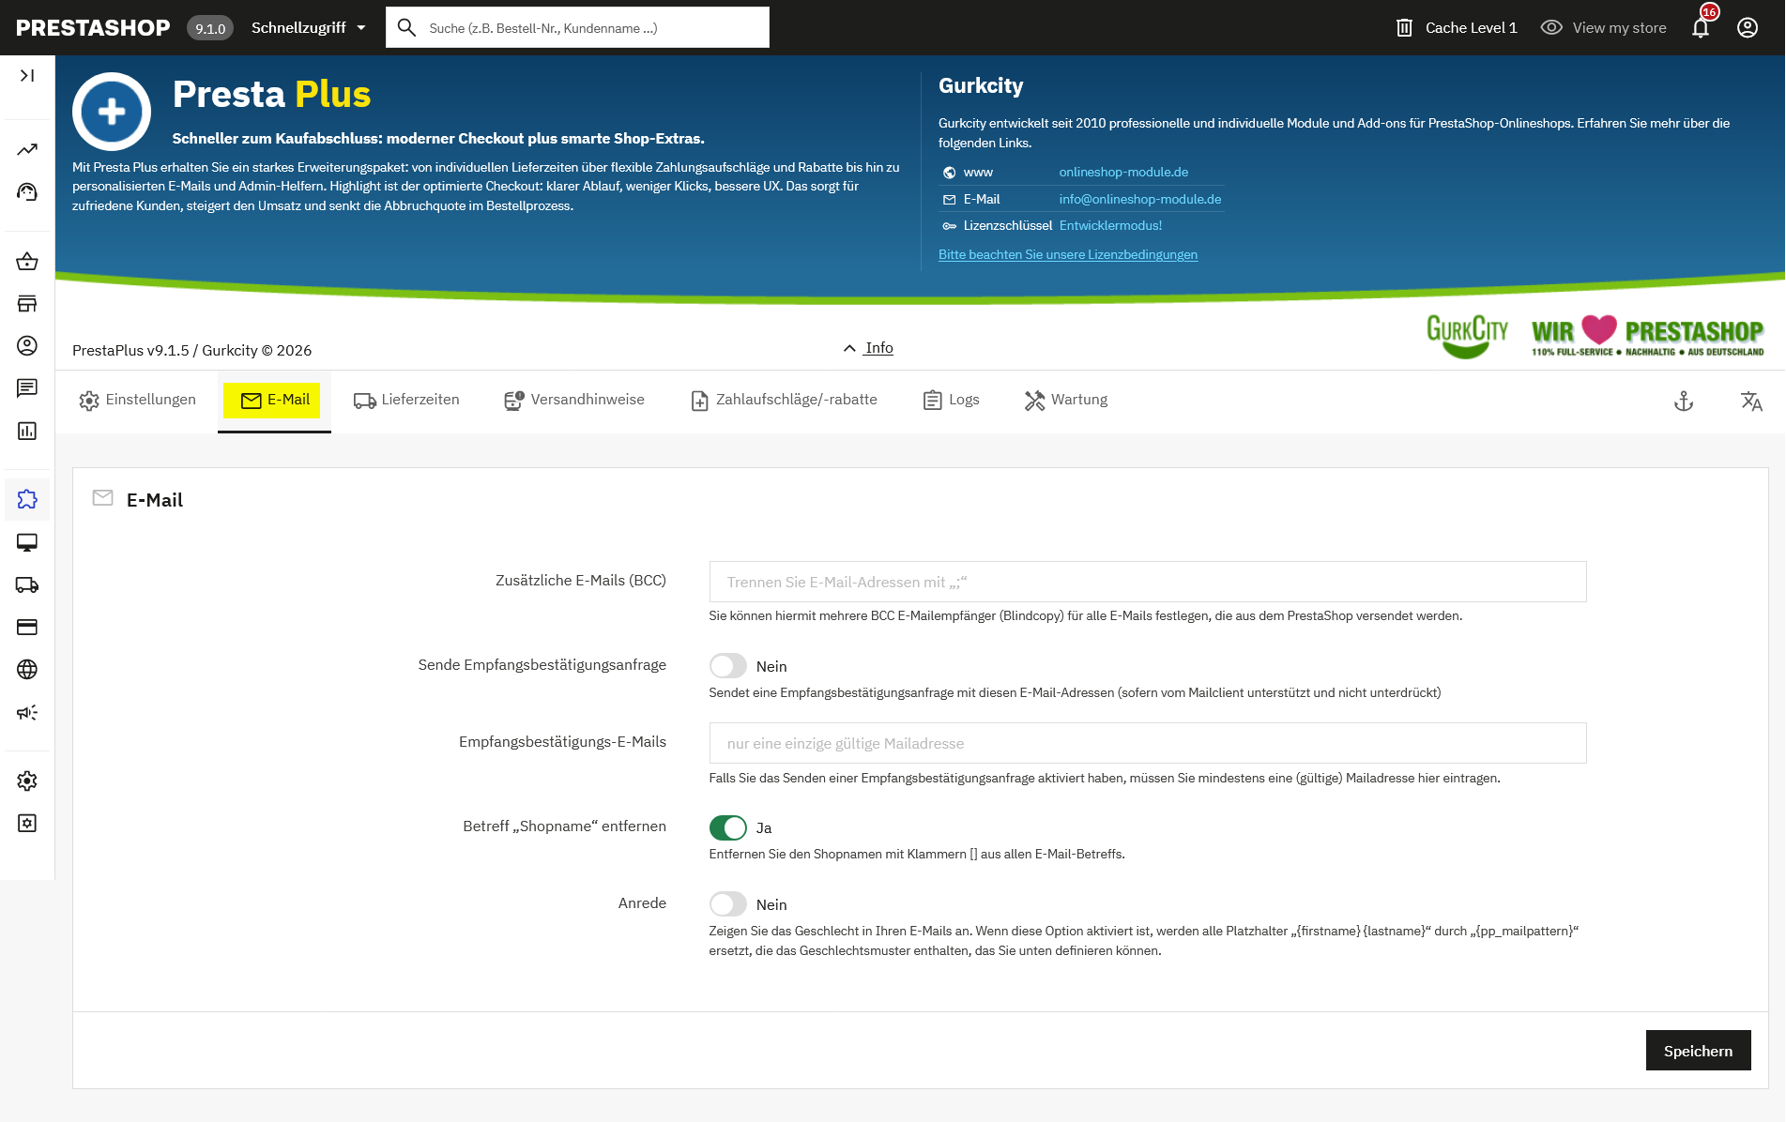The width and height of the screenshot is (1786, 1122).
Task: Open the orders basket icon in sidebar
Action: pos(27,261)
